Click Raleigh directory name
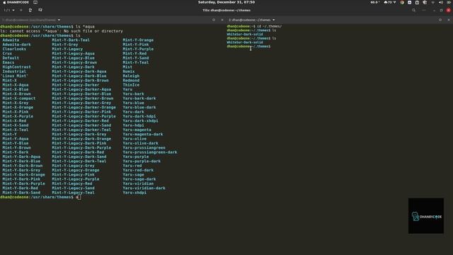The image size is (453, 255). (x=131, y=76)
